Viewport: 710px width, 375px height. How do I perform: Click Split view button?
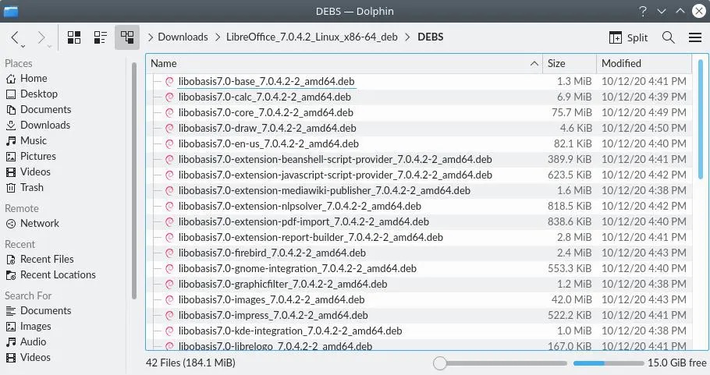pyautogui.click(x=628, y=37)
